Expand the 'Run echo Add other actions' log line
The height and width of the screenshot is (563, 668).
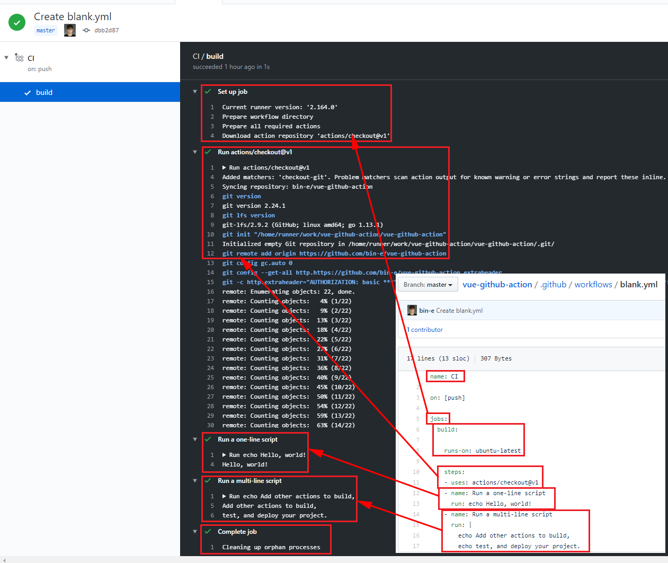coord(224,496)
